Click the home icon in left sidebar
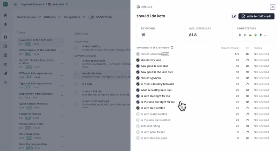 (x=5, y=15)
